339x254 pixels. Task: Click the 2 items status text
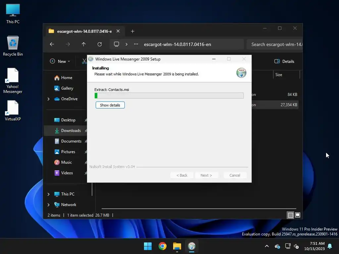coord(54,215)
